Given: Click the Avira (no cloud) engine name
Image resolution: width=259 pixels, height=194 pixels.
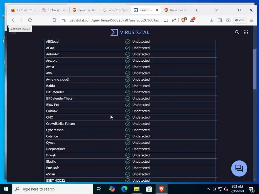Looking at the screenshot, I should [x=58, y=79].
